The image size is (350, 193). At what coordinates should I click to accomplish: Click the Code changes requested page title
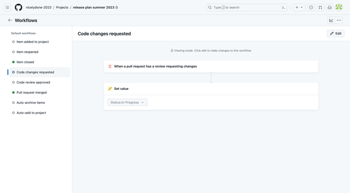[x=104, y=34]
